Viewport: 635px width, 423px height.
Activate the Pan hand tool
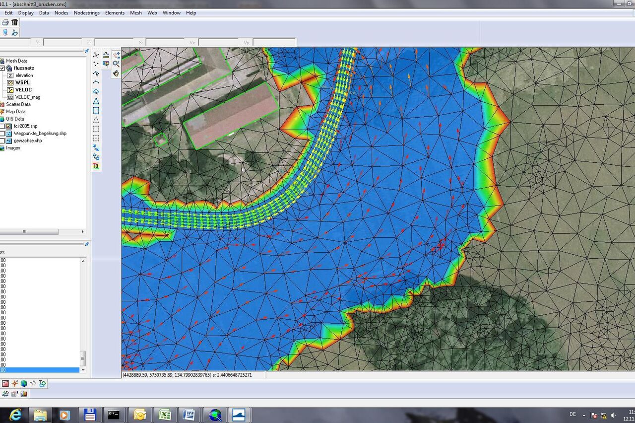(x=116, y=73)
